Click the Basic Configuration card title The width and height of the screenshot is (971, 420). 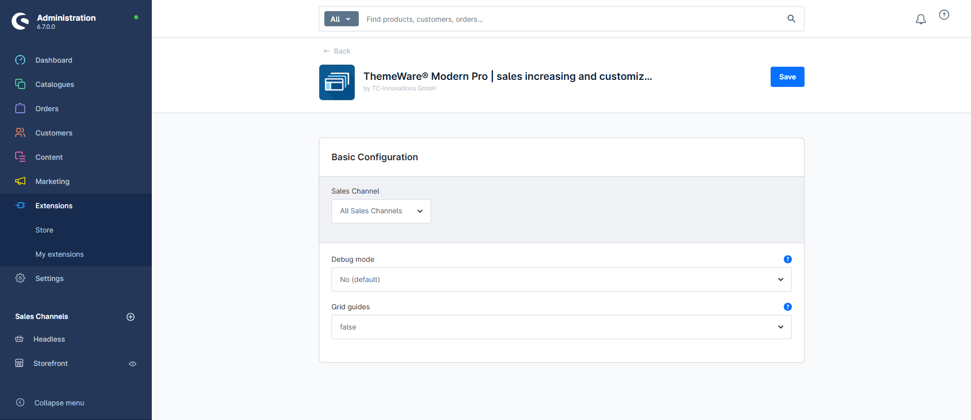click(374, 157)
